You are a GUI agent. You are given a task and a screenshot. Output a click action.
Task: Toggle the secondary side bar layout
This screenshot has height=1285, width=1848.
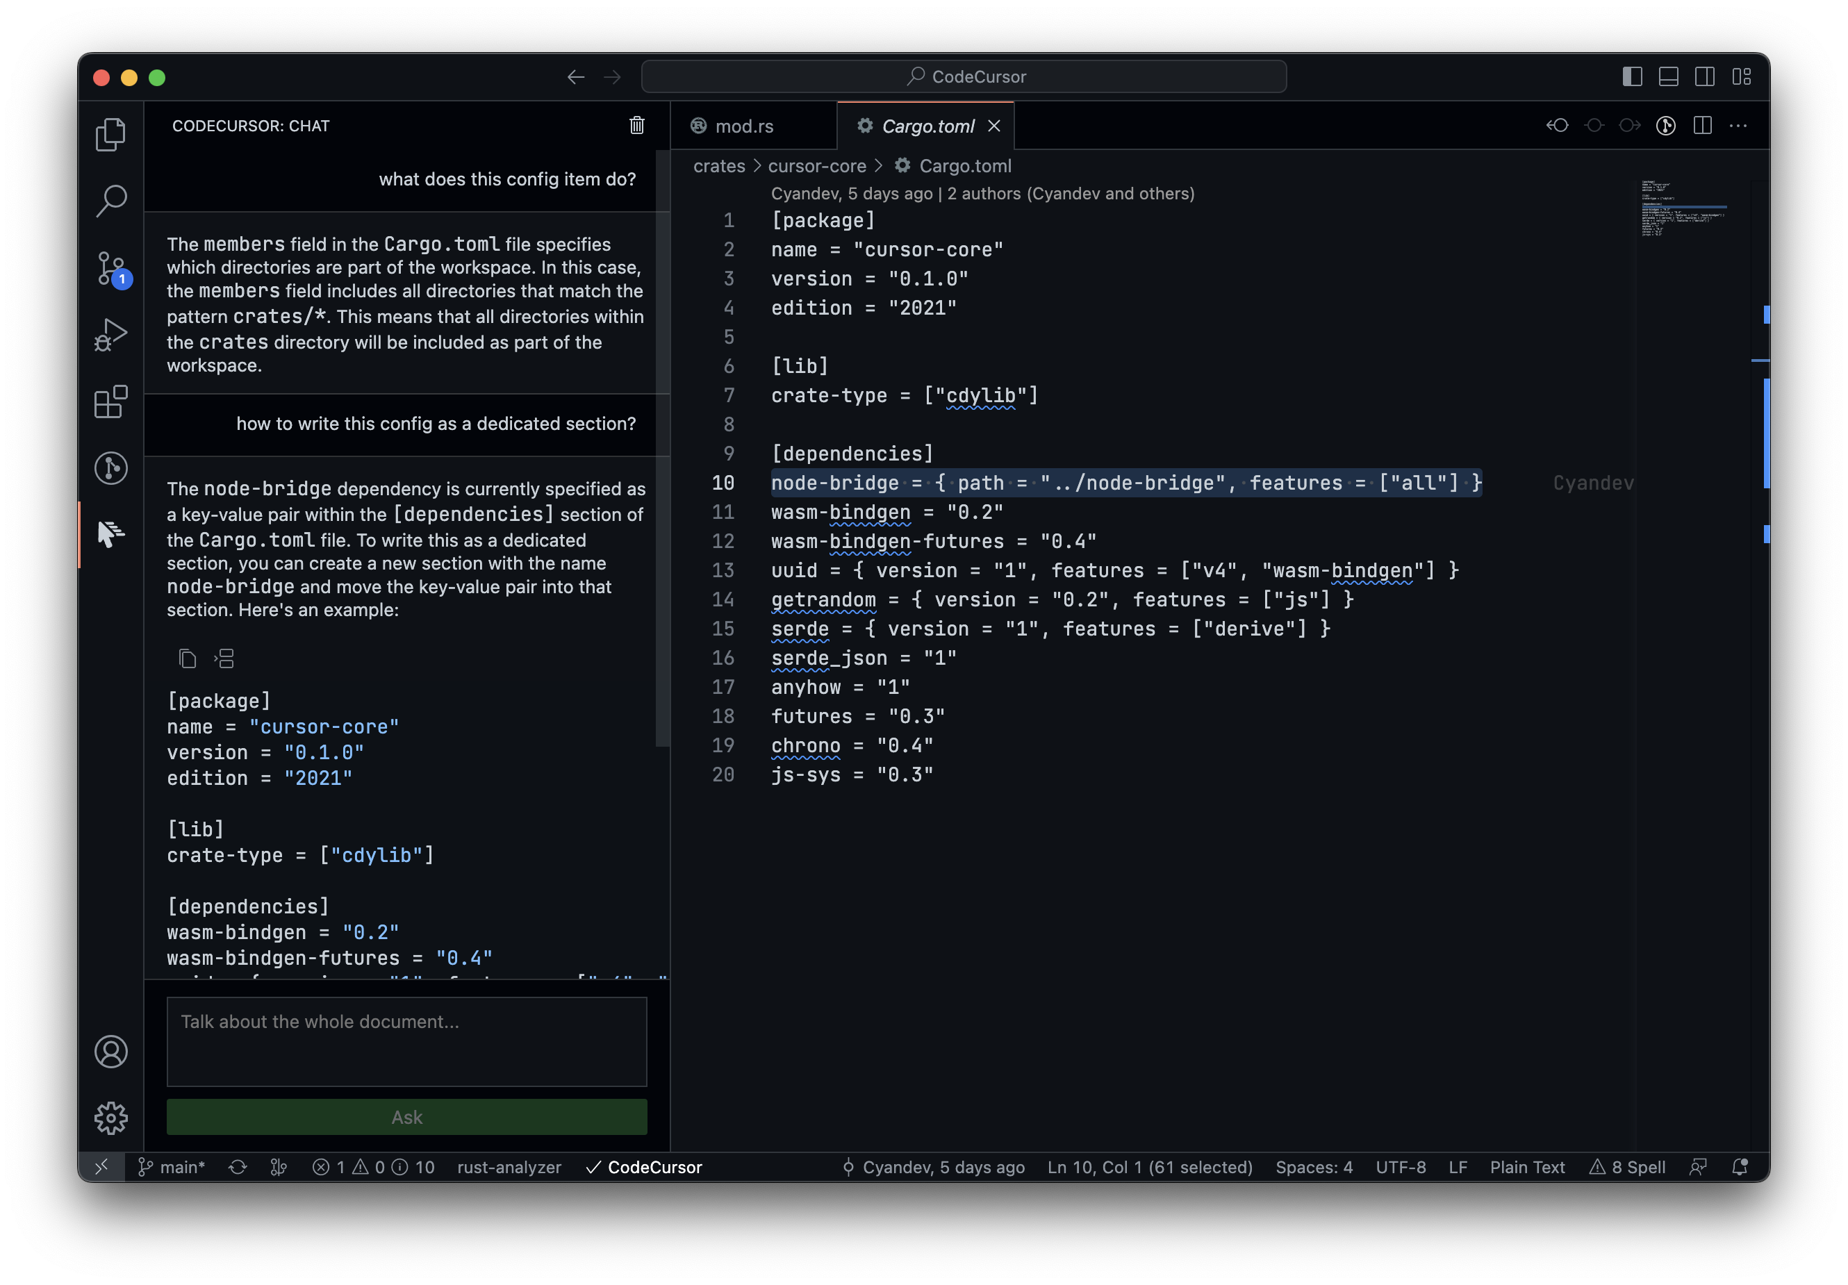click(x=1704, y=77)
